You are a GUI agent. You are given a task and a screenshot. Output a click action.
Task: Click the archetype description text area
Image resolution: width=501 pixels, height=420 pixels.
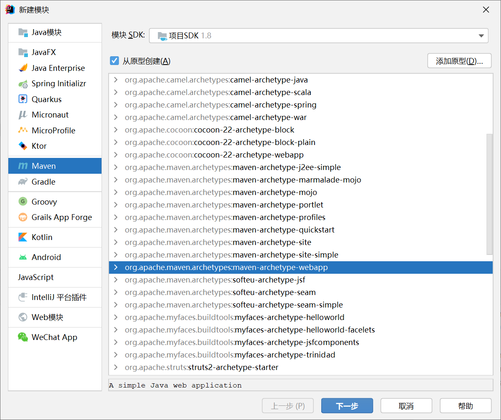coord(301,385)
